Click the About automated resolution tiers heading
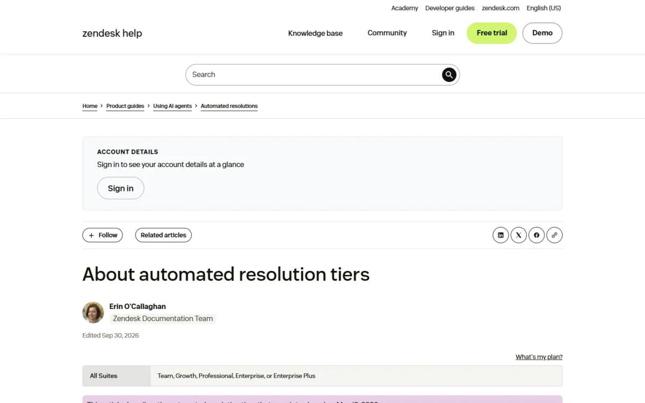Viewport: 645px width, 403px height. point(226,274)
